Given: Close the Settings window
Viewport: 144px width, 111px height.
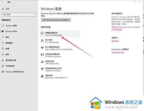Looking at the screenshot, I should pyautogui.click(x=140, y=2).
